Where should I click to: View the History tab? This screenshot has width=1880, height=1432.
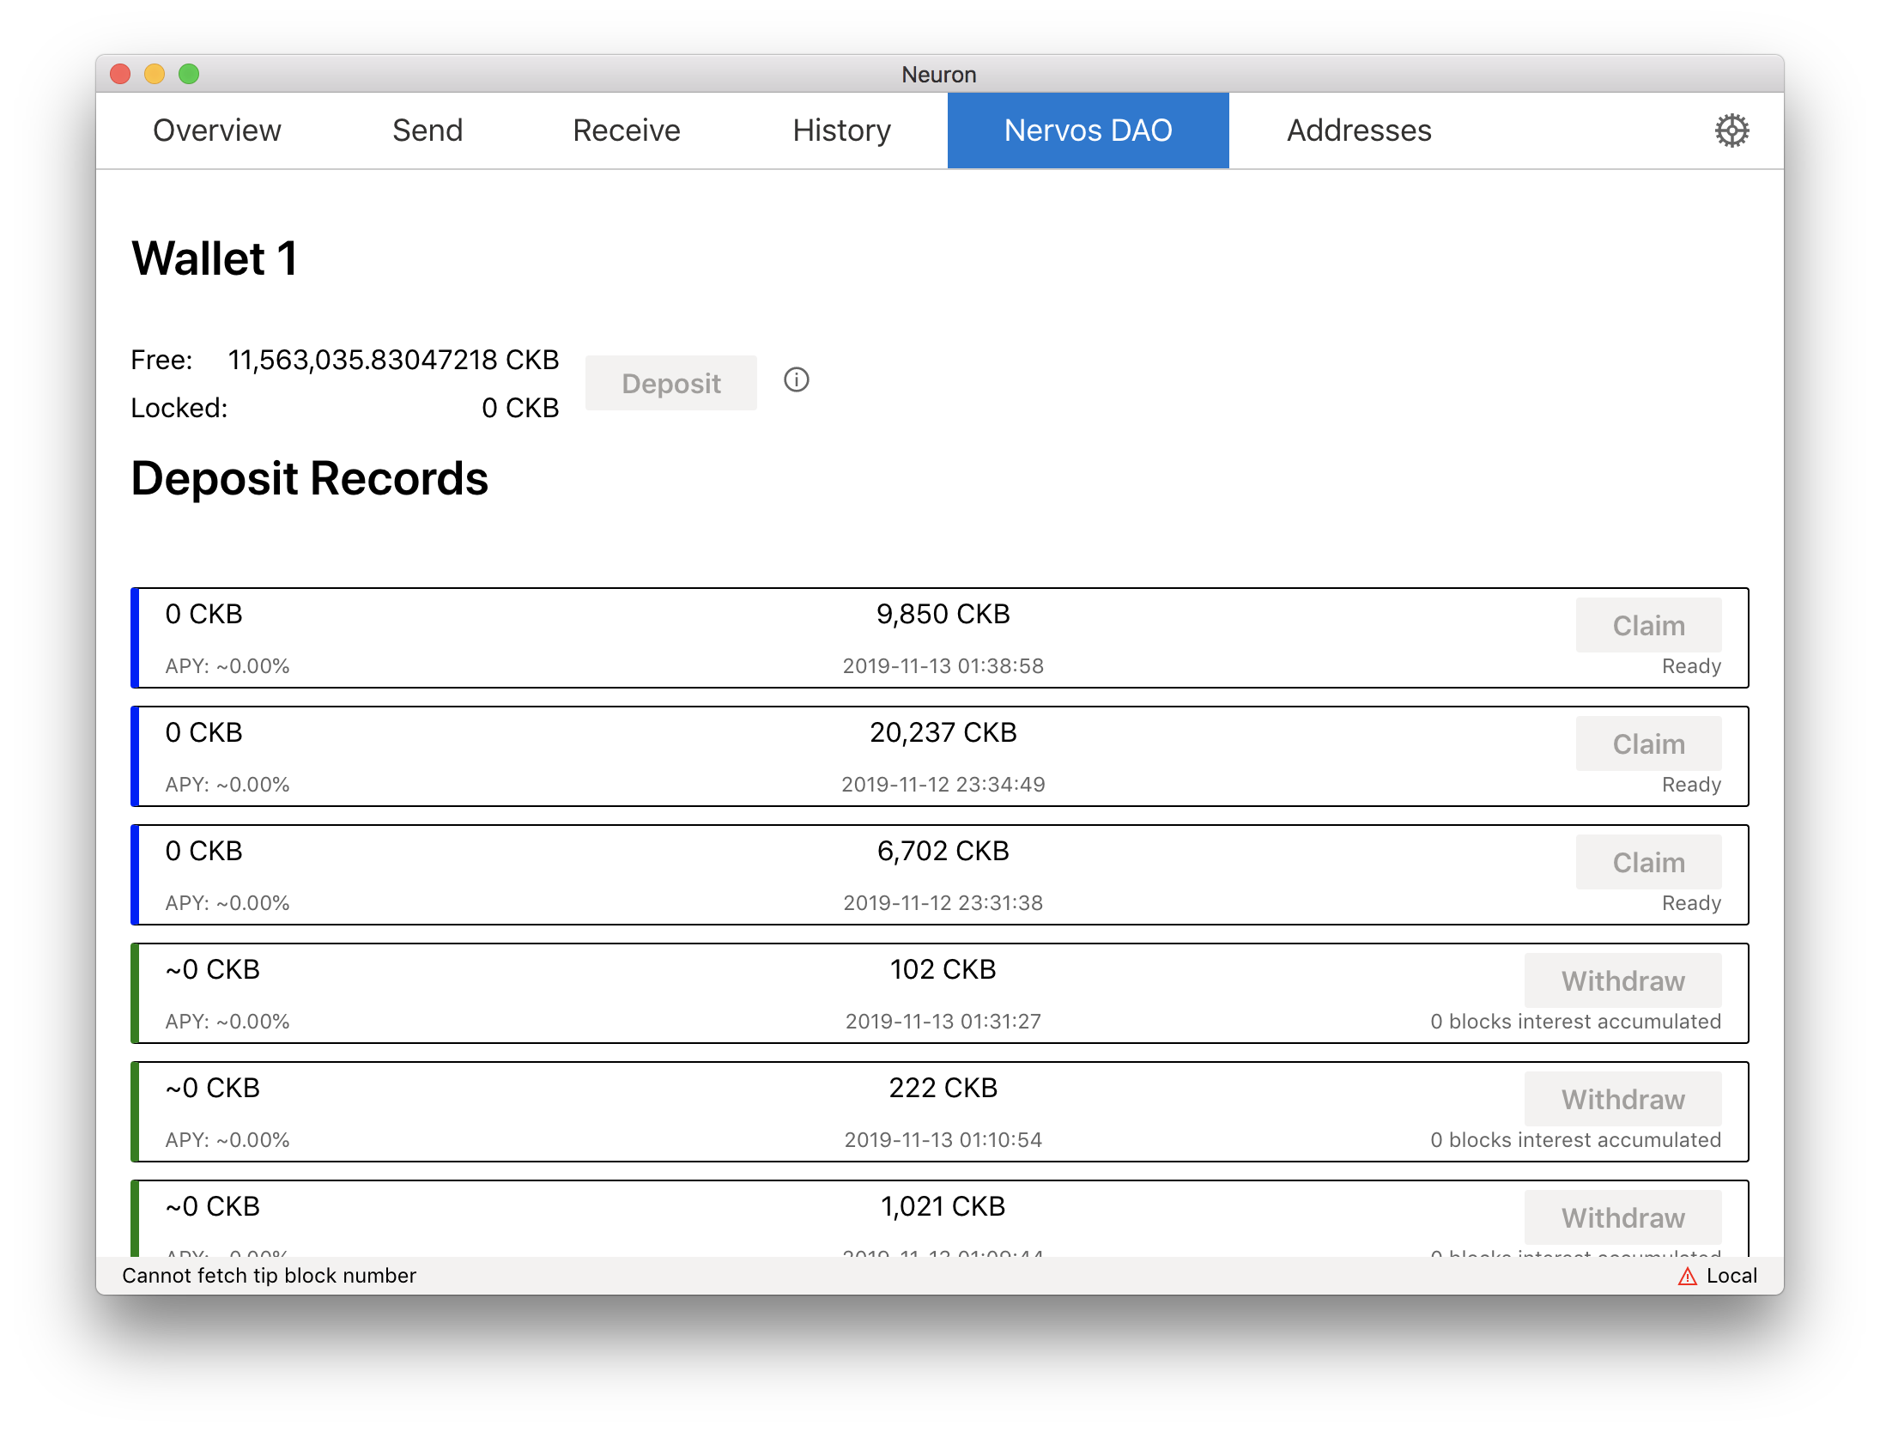[842, 130]
